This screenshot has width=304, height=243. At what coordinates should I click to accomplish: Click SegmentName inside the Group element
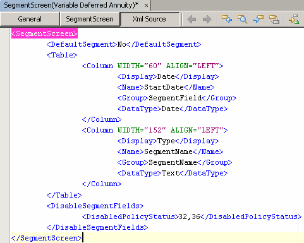coord(173,162)
